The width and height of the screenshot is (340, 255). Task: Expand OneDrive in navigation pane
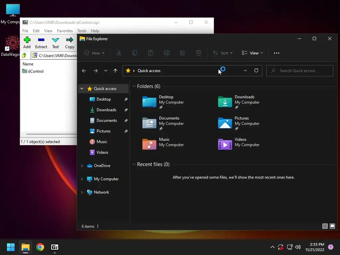pyautogui.click(x=82, y=166)
